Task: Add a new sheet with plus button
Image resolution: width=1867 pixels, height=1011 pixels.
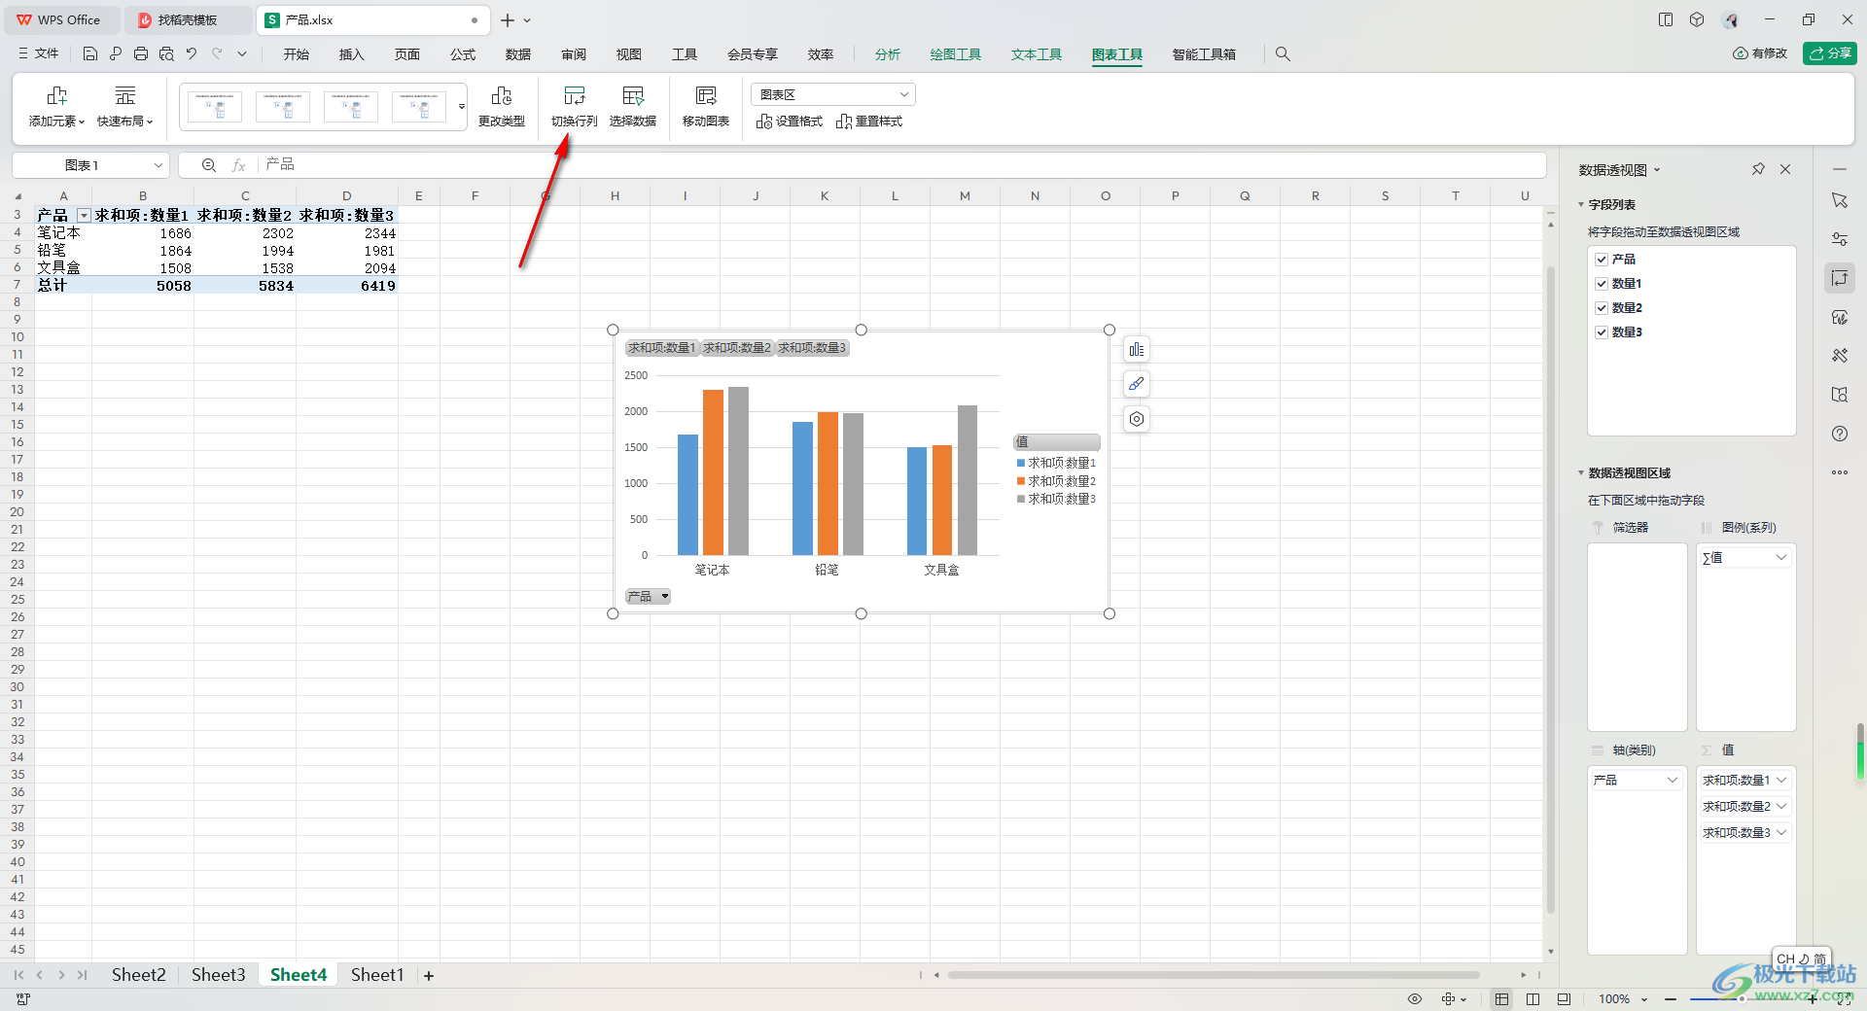Action: click(429, 976)
